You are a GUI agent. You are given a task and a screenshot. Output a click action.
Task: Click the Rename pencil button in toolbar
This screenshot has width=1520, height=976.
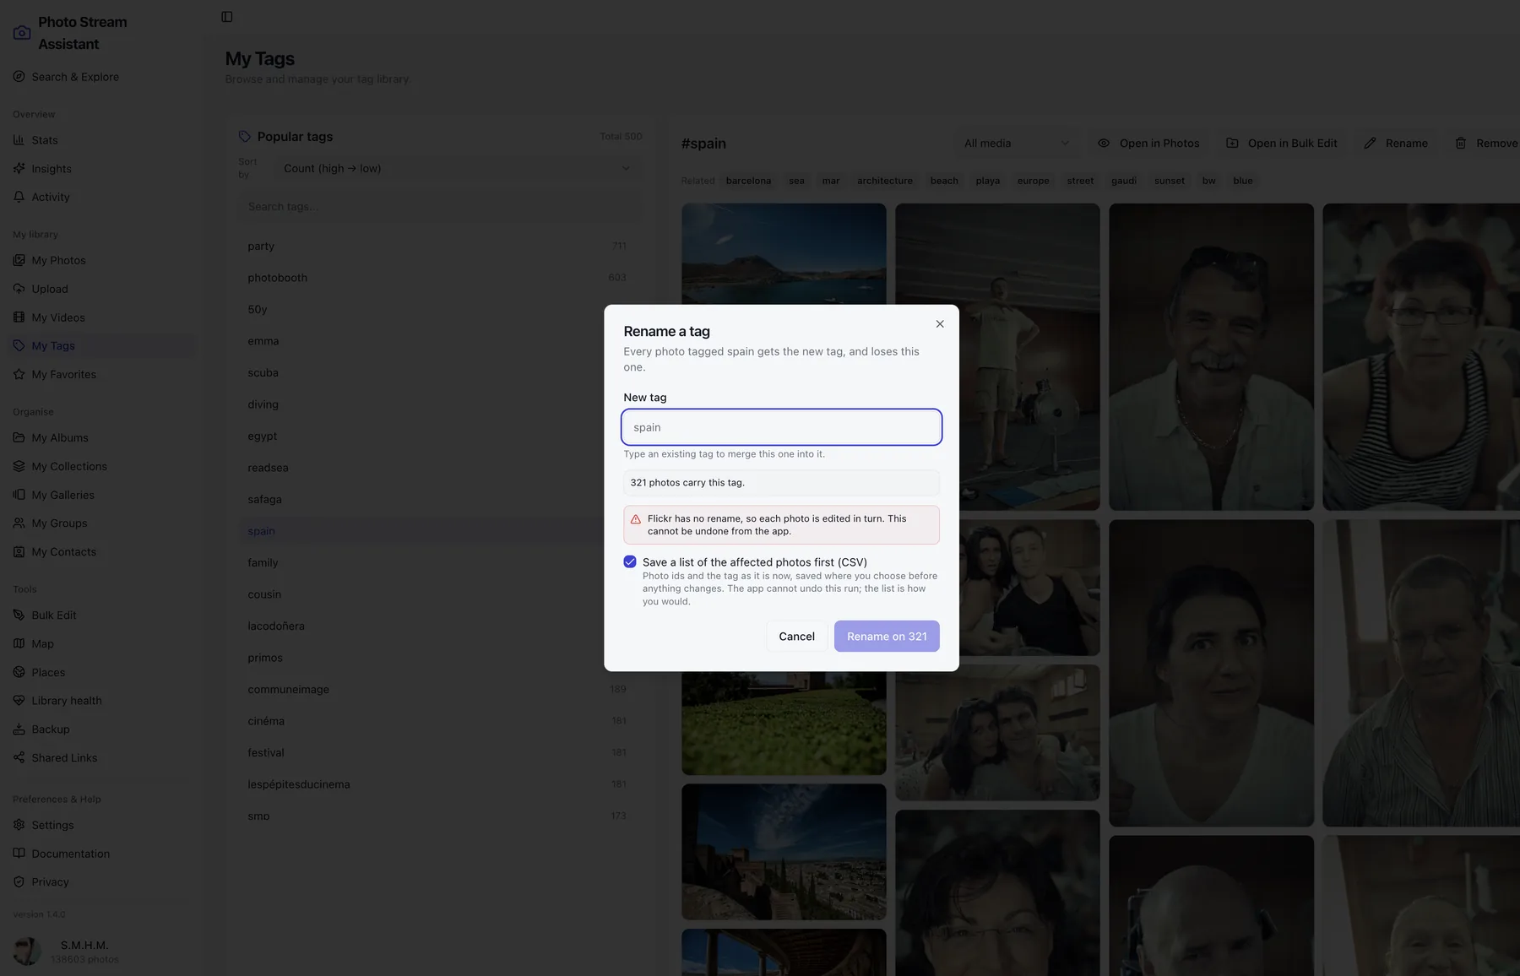coord(1396,144)
